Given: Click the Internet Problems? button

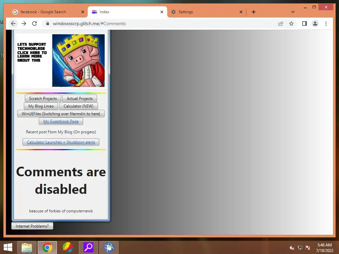Looking at the screenshot, I should tap(32, 226).
